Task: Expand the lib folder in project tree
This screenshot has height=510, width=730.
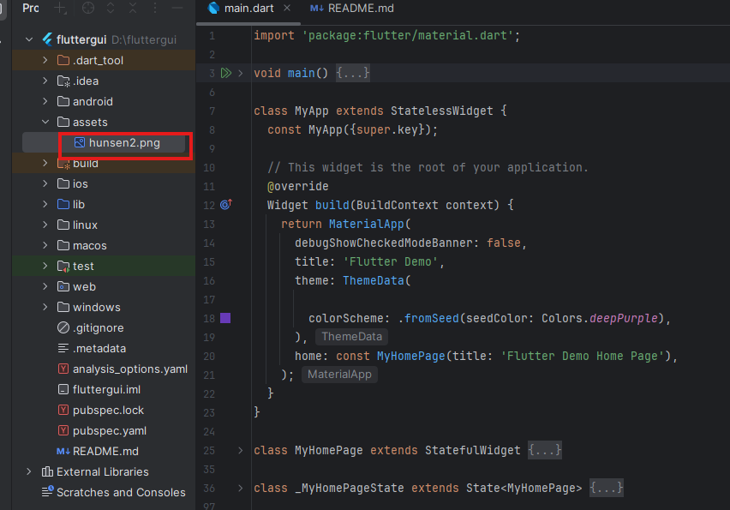Action: [x=45, y=205]
